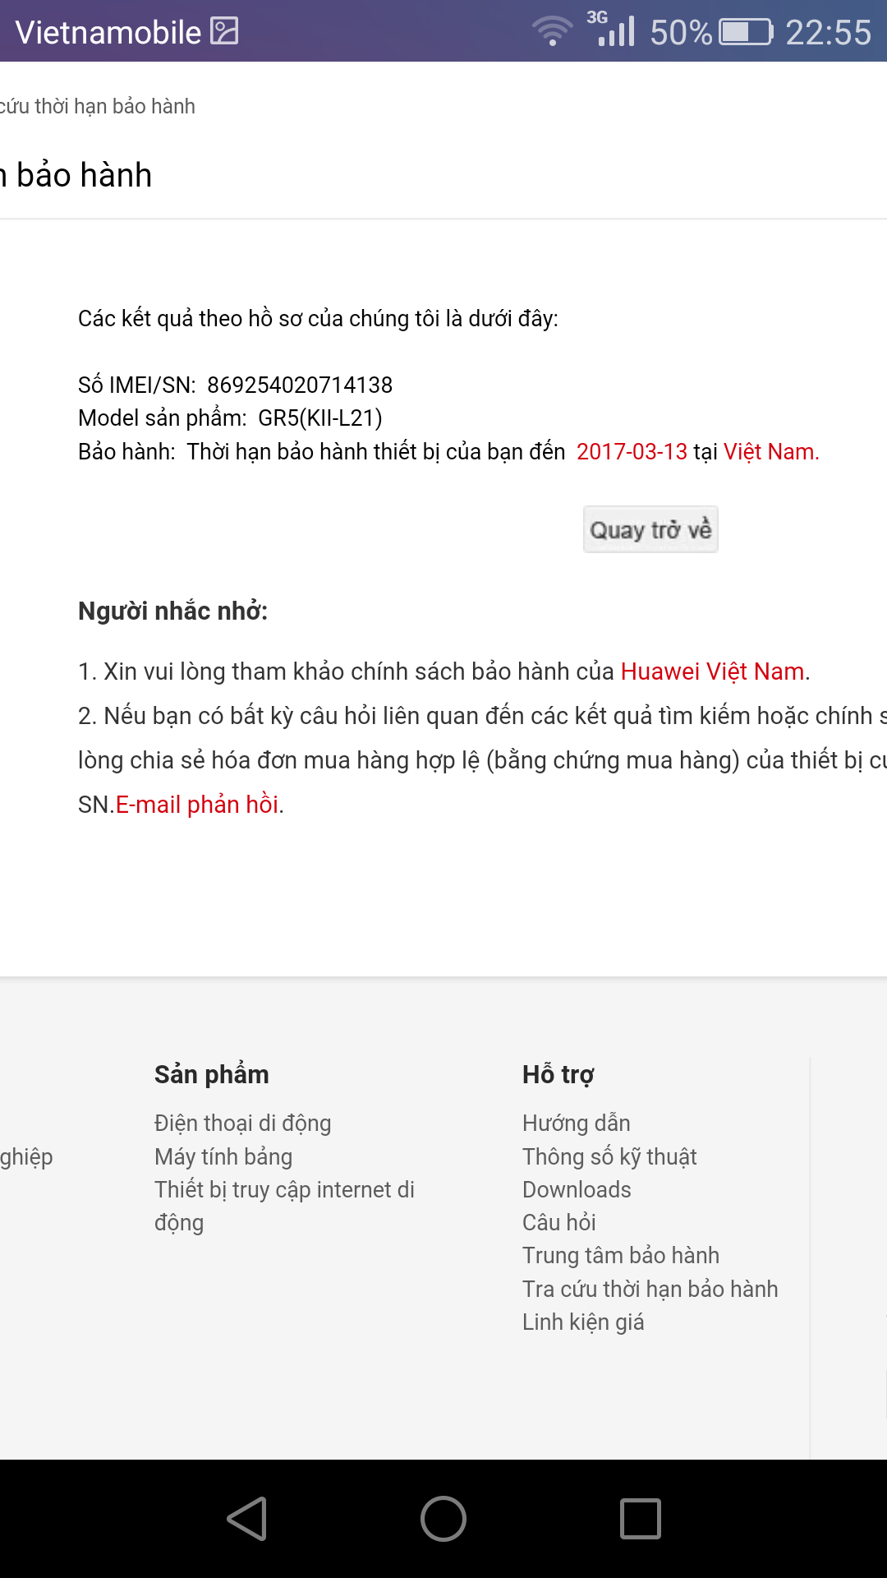This screenshot has height=1578, width=887.
Task: Click the model text GR5(KII-L21)
Action: coord(320,418)
